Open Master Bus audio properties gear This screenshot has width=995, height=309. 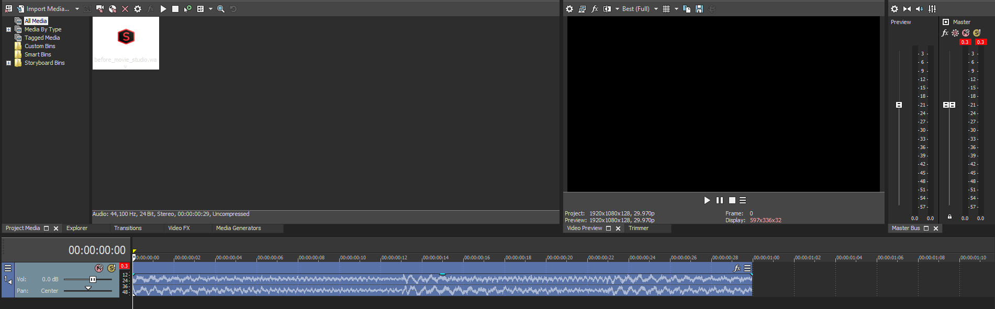[x=895, y=9]
